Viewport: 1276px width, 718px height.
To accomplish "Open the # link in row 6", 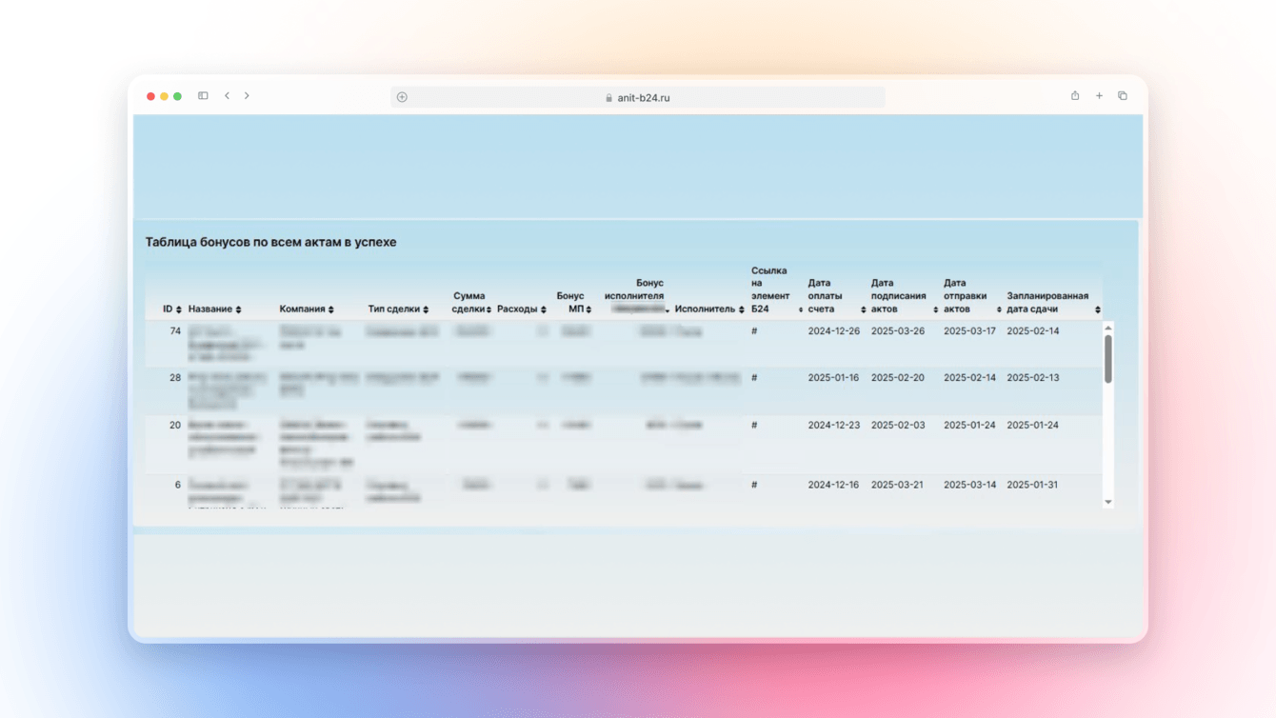I will point(754,486).
